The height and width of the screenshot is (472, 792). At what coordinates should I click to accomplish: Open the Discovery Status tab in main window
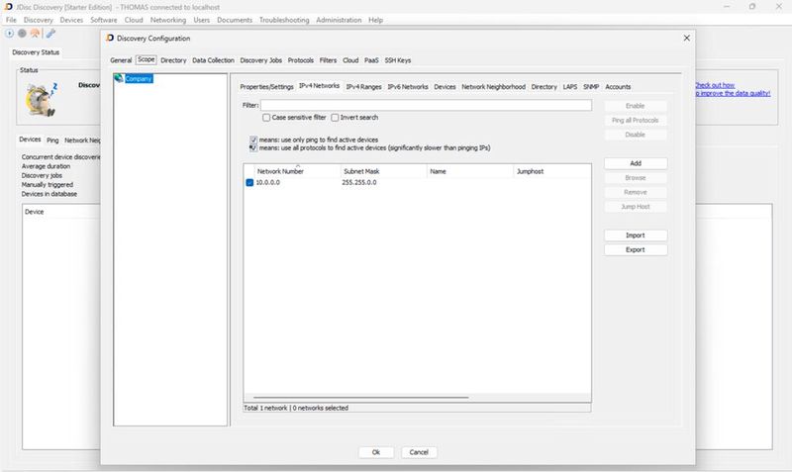pos(36,52)
